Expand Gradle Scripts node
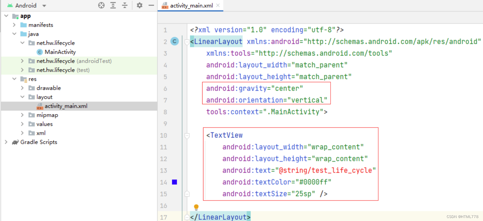 click(6, 142)
